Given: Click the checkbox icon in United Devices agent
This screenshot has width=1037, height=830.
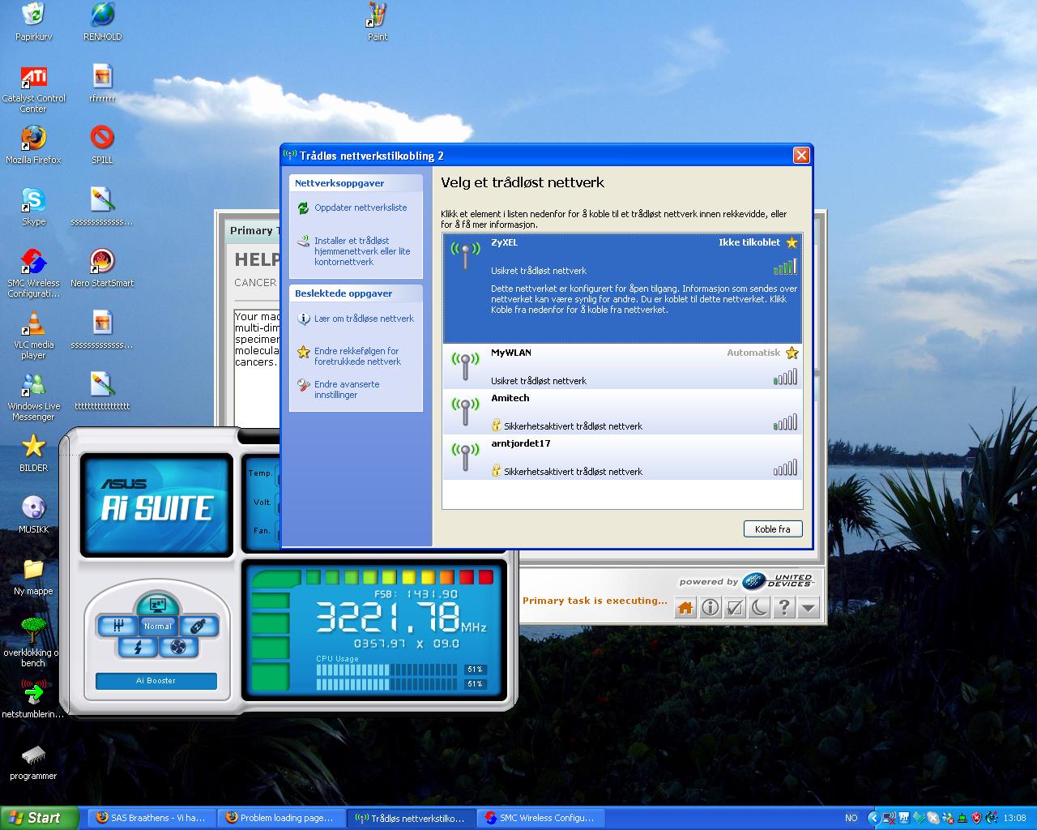Looking at the screenshot, I should click(x=735, y=608).
